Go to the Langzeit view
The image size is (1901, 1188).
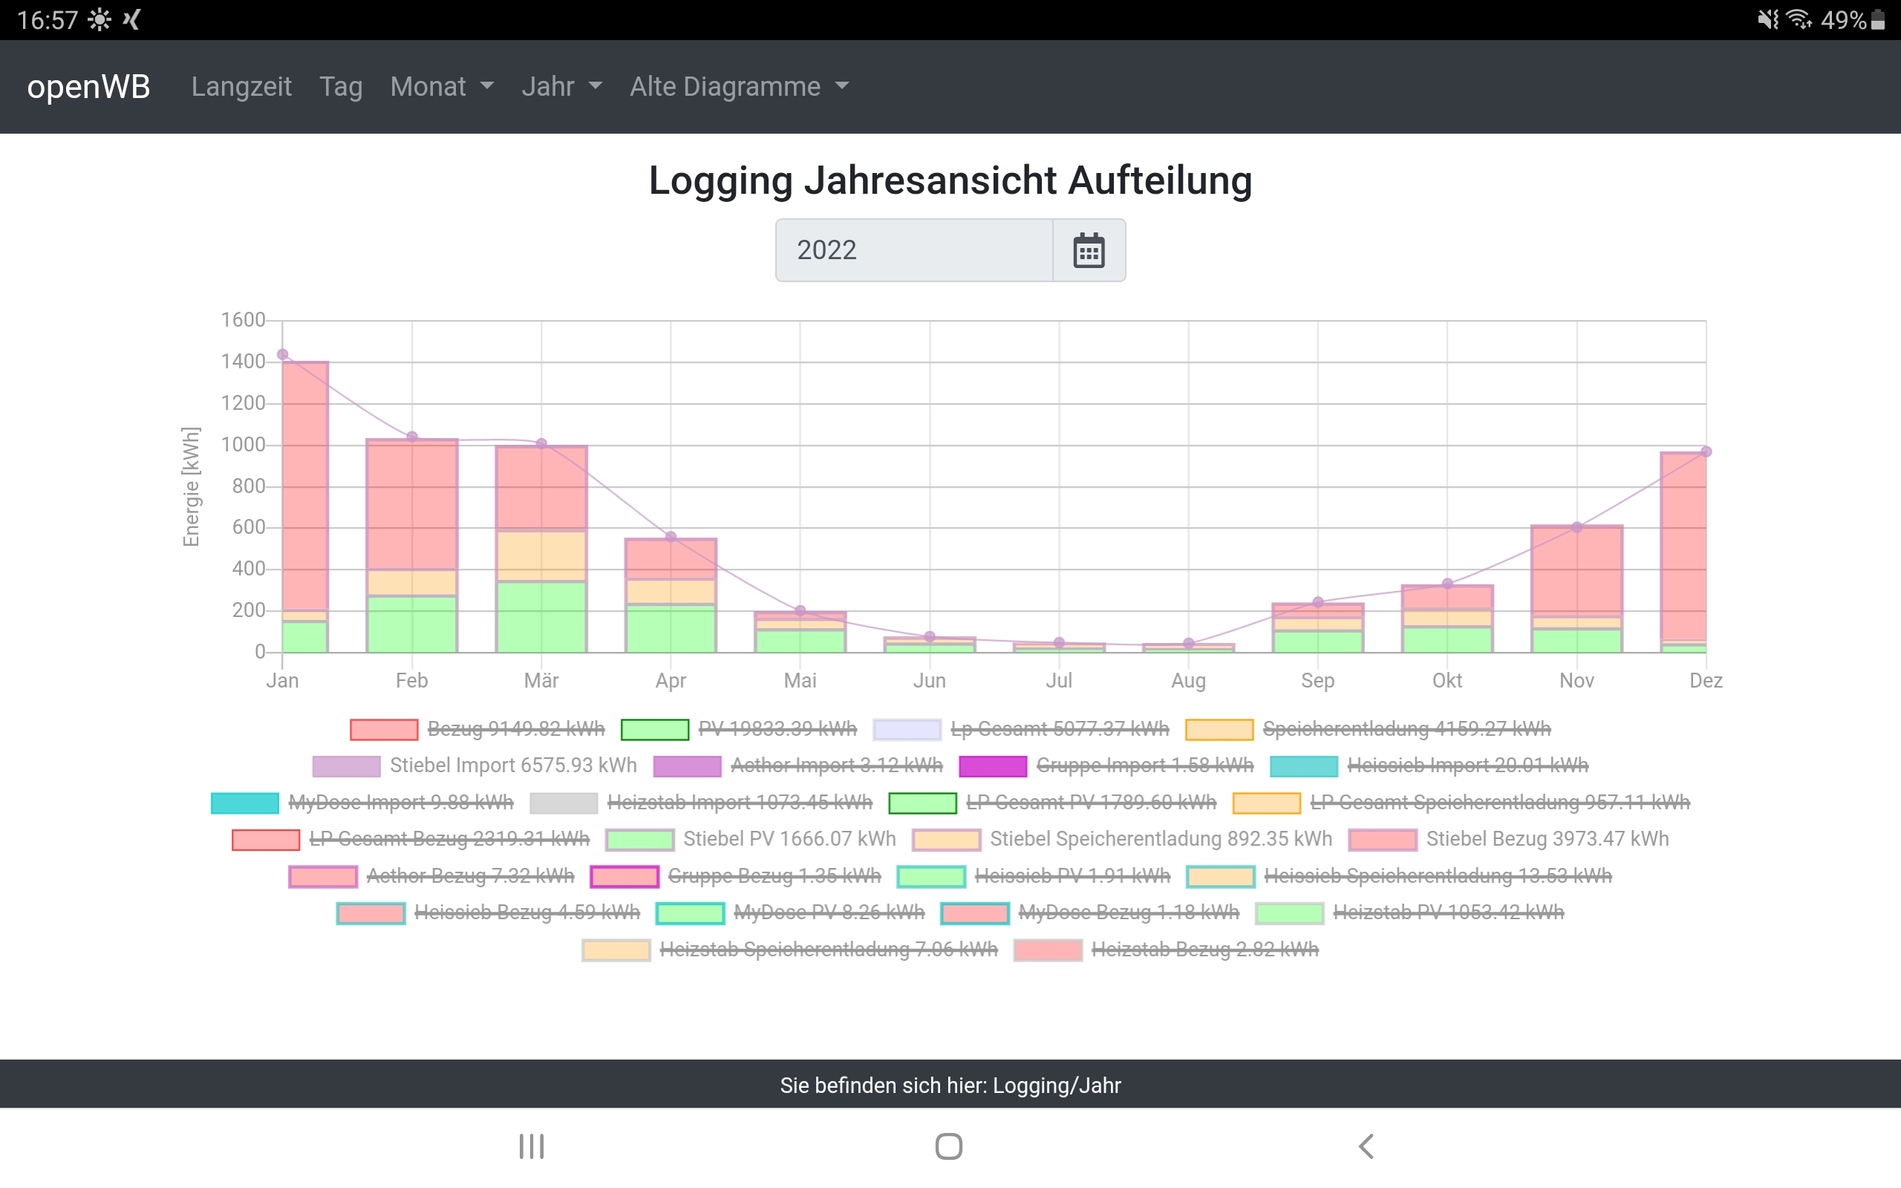coord(241,86)
